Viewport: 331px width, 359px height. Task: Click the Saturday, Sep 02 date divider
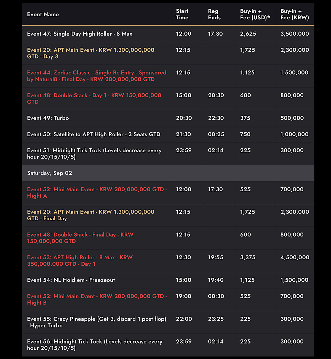[x=168, y=173]
